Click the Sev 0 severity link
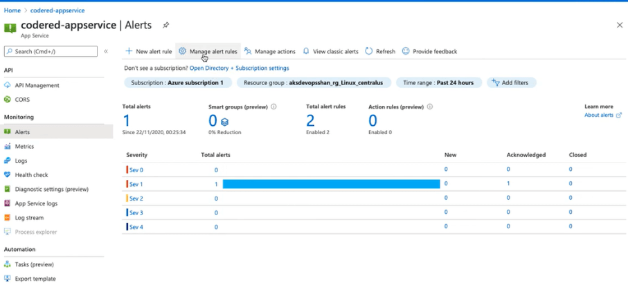The width and height of the screenshot is (628, 285). 136,169
